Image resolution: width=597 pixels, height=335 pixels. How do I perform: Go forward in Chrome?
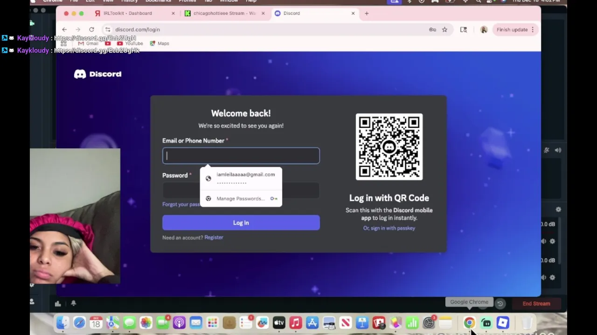78,29
